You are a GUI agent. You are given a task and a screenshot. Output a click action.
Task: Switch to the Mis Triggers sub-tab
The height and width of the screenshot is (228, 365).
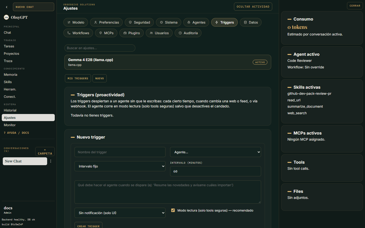tap(78, 78)
